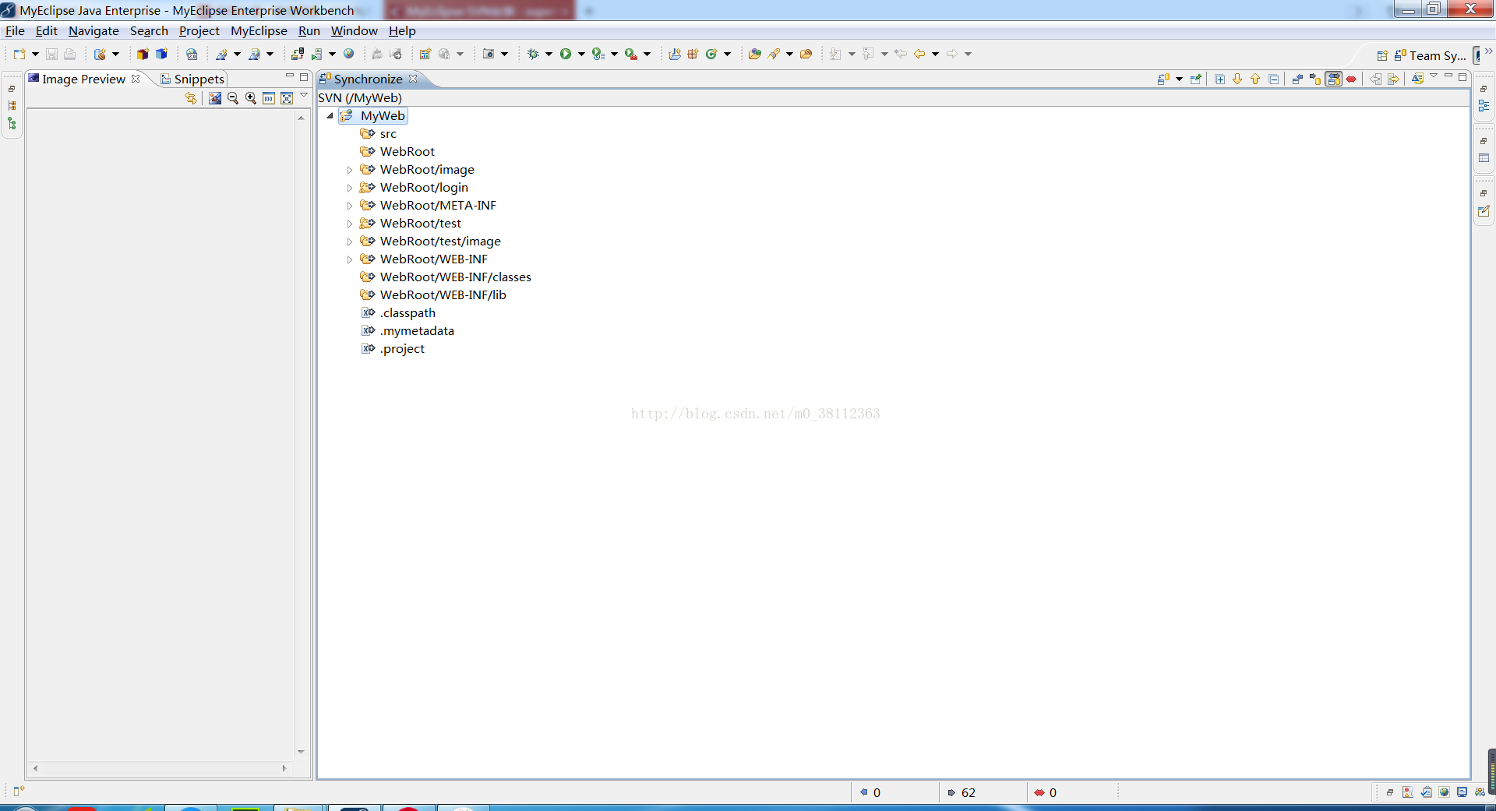This screenshot has width=1496, height=811.
Task: Click incoming changes count 0 in status bar
Action: (x=870, y=792)
